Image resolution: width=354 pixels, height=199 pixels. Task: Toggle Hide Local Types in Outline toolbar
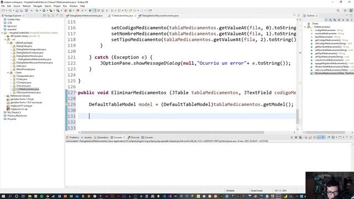click(x=347, y=20)
